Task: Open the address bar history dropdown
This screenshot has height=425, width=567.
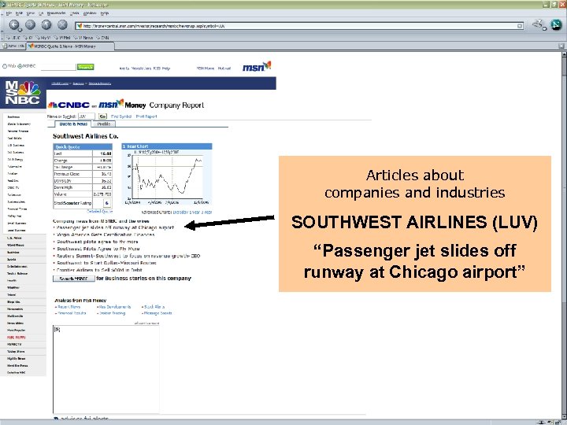Action: [520, 26]
